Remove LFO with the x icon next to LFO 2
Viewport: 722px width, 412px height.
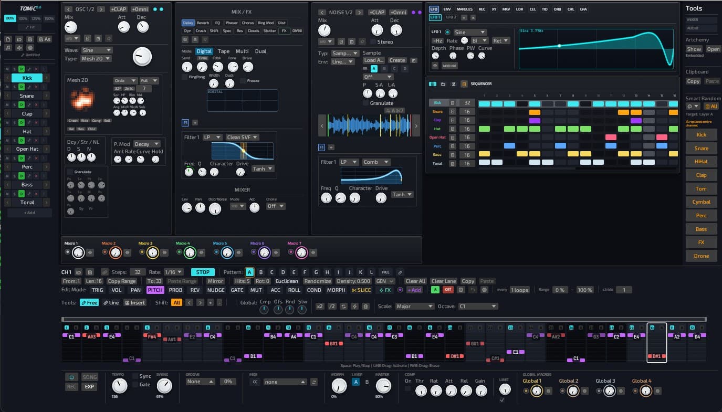pyautogui.click(x=473, y=17)
